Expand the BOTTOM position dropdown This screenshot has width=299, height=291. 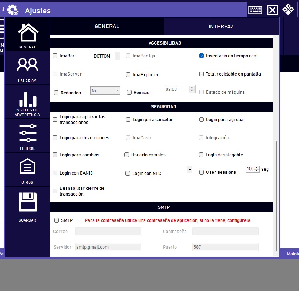pos(117,56)
